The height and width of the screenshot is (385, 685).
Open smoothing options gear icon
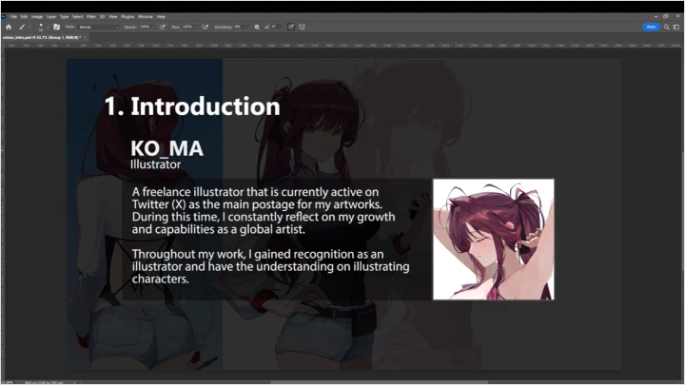tap(257, 27)
